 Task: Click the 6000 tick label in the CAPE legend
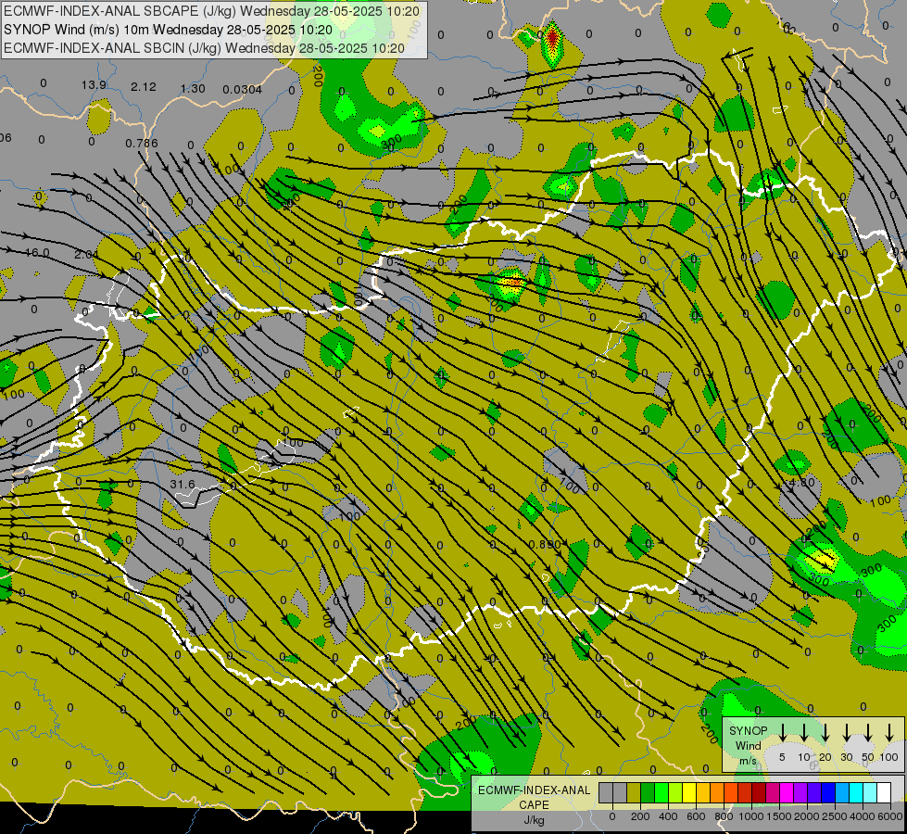pos(890,816)
